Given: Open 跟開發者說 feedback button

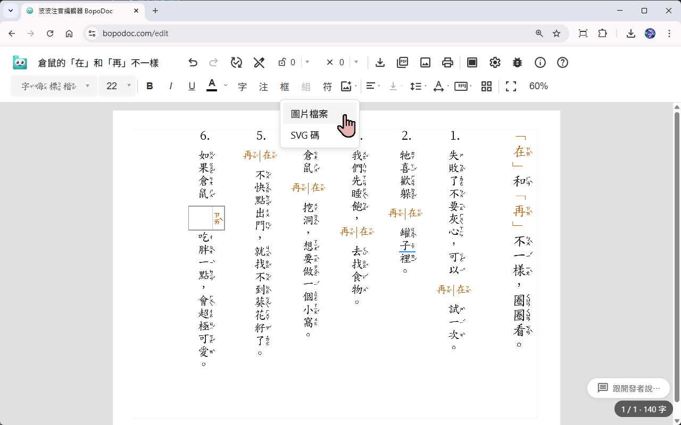Looking at the screenshot, I should point(628,388).
